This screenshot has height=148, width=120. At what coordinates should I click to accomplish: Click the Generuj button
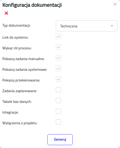point(60,140)
